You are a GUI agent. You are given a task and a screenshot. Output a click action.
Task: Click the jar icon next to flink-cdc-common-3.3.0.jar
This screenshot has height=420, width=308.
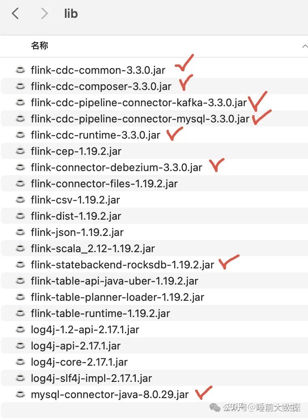[x=20, y=70]
